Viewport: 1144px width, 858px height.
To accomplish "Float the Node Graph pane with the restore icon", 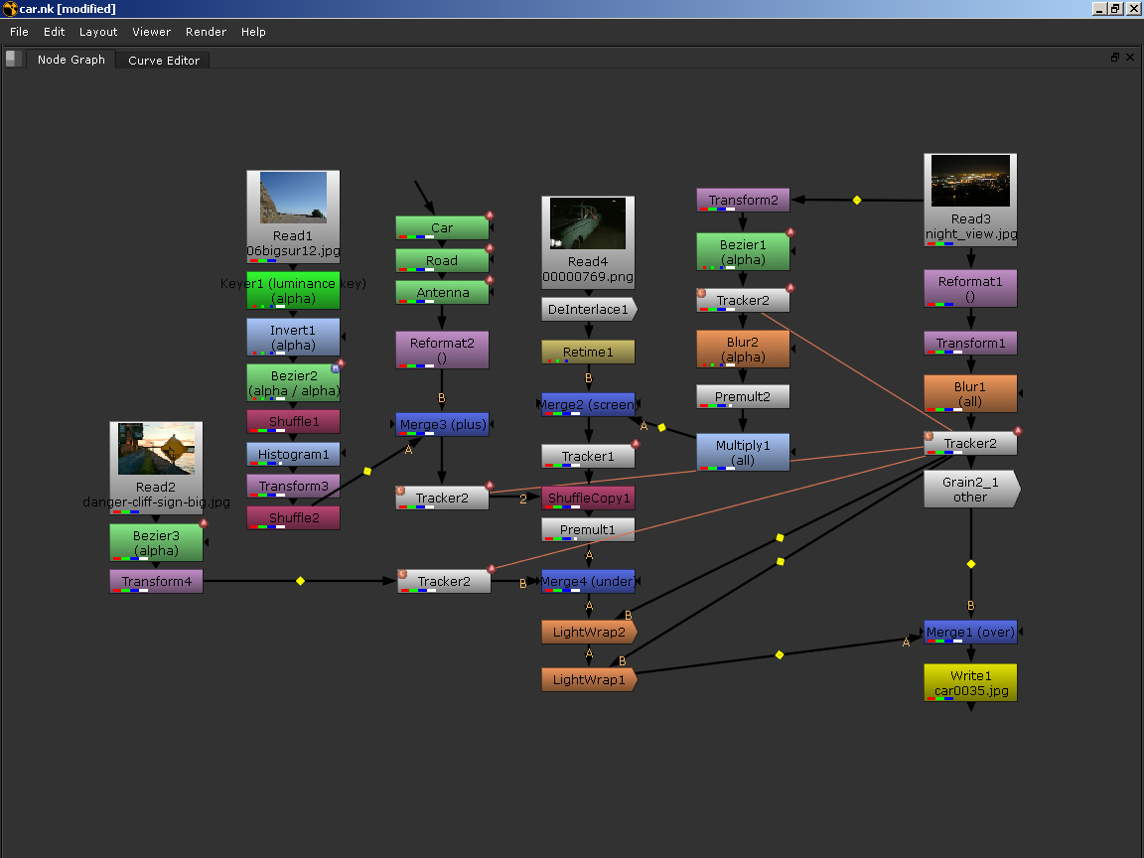I will click(x=1115, y=58).
